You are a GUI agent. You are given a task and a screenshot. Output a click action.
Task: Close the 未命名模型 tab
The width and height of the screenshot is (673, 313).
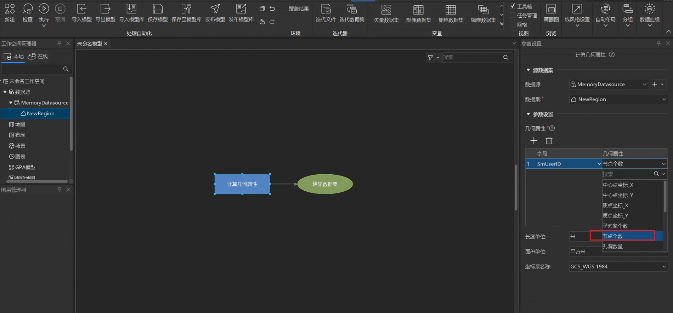(106, 44)
